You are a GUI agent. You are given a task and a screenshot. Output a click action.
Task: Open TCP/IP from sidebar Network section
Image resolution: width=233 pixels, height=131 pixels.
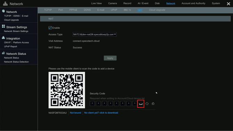[8, 16]
